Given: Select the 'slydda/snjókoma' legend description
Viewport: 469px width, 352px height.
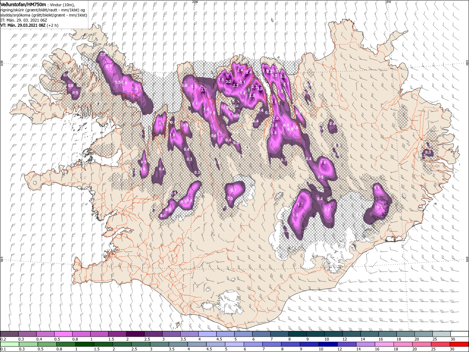Looking at the screenshot, I should click(15, 15).
